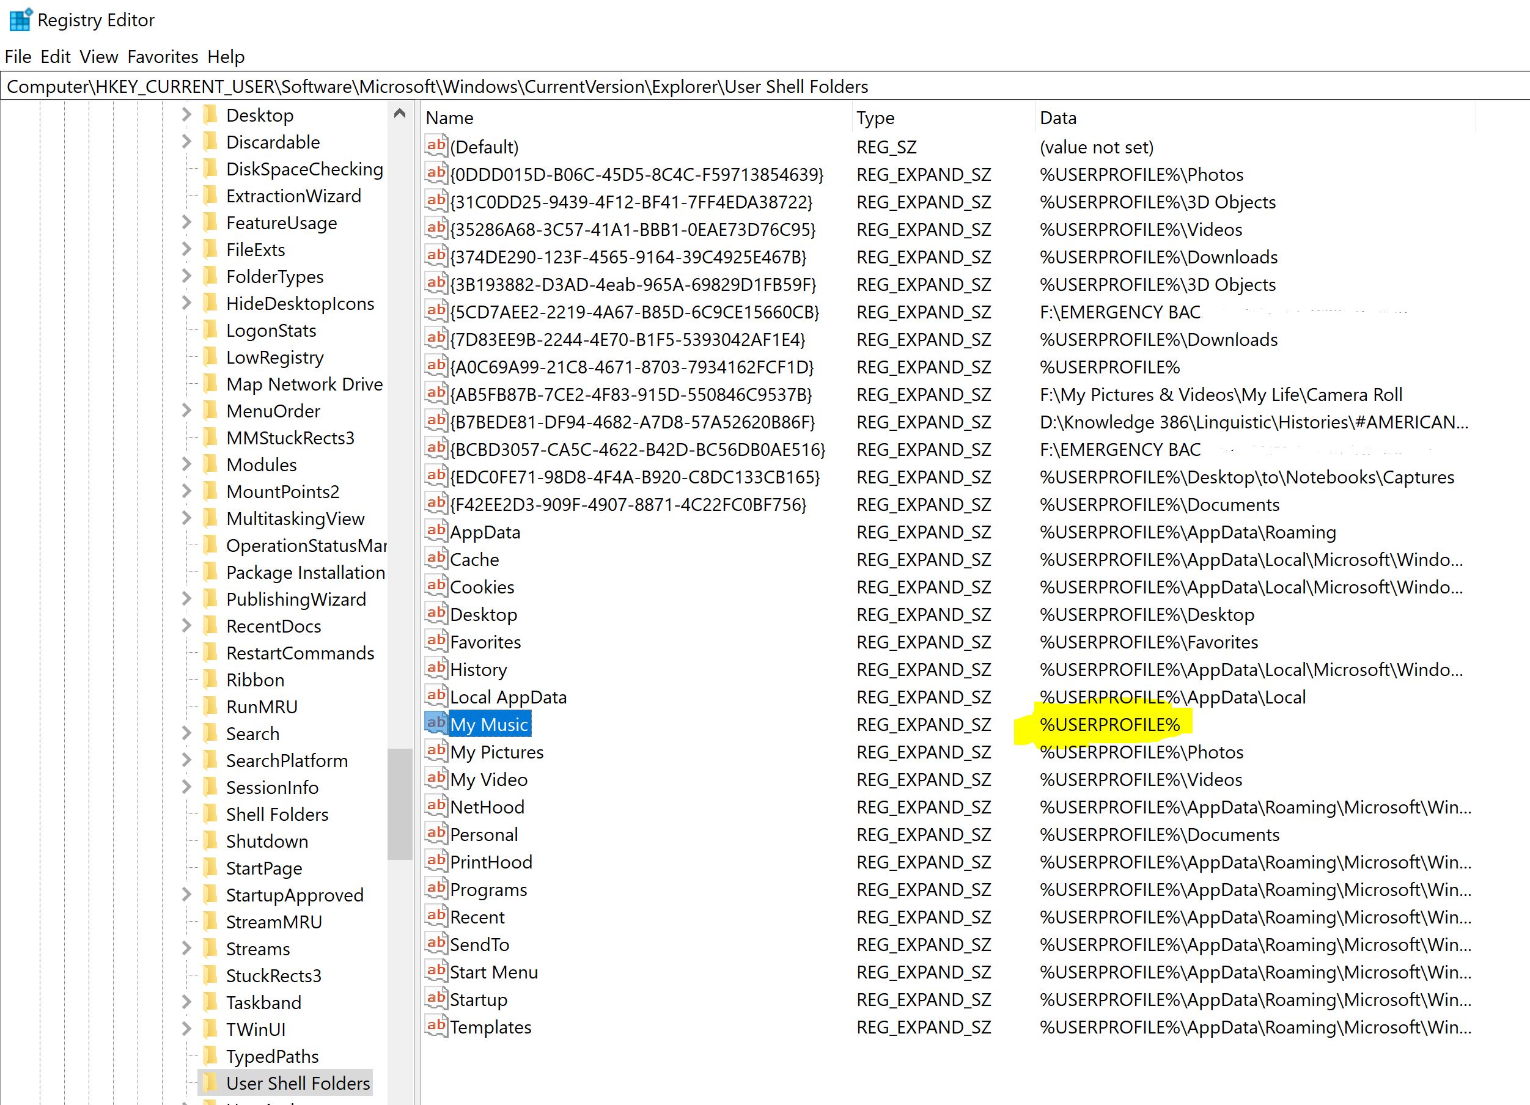Expand the Discardable key
Image resolution: width=1530 pixels, height=1105 pixels.
[x=187, y=142]
